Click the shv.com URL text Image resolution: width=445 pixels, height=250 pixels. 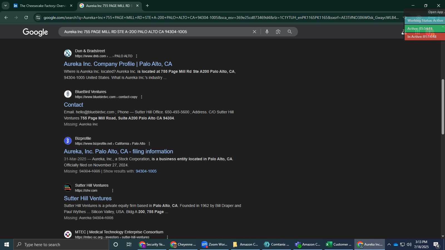pyautogui.click(x=86, y=191)
